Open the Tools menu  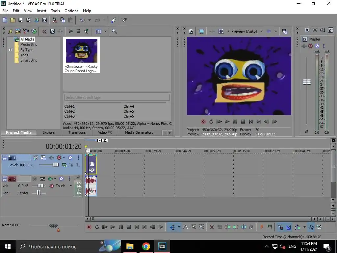tap(55, 11)
